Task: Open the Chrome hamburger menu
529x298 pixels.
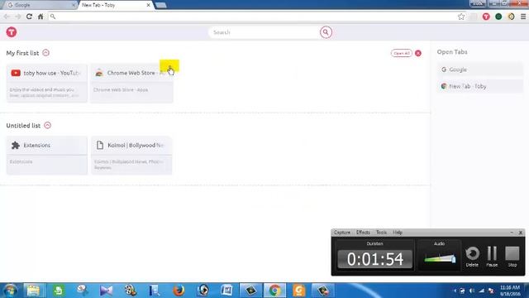Action: click(523, 17)
